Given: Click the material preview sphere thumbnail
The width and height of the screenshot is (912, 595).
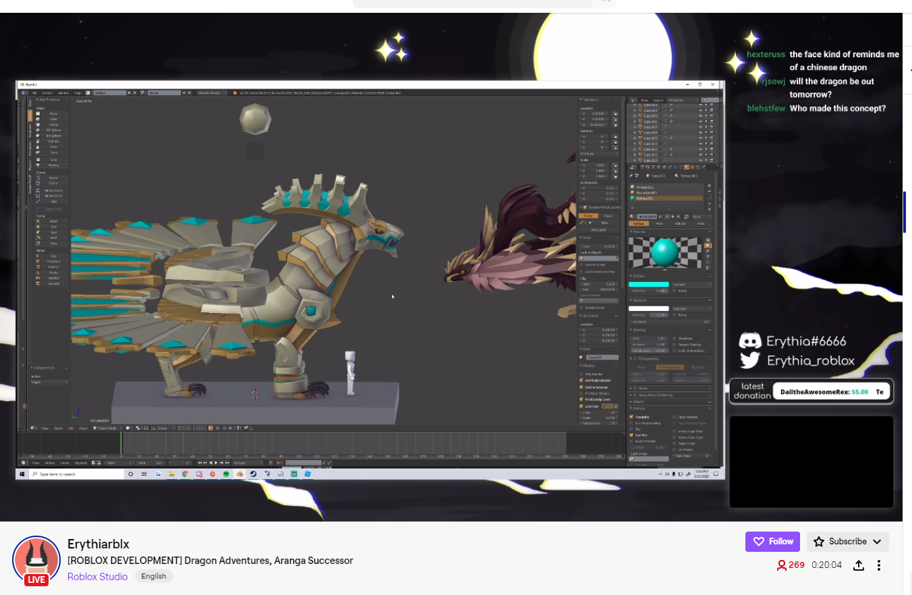Looking at the screenshot, I should point(664,252).
